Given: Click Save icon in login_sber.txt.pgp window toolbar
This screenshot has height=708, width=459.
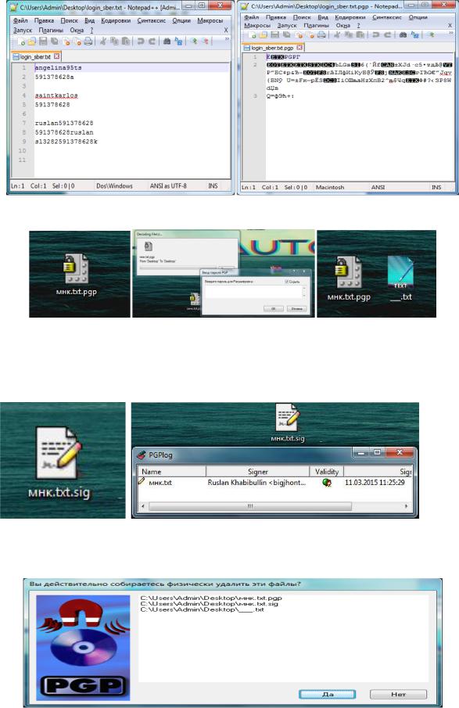Looking at the screenshot, I should point(274,34).
